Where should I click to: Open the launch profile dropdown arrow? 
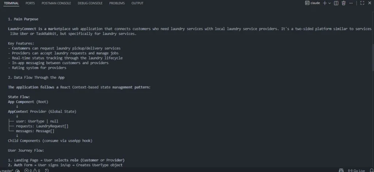329,3
